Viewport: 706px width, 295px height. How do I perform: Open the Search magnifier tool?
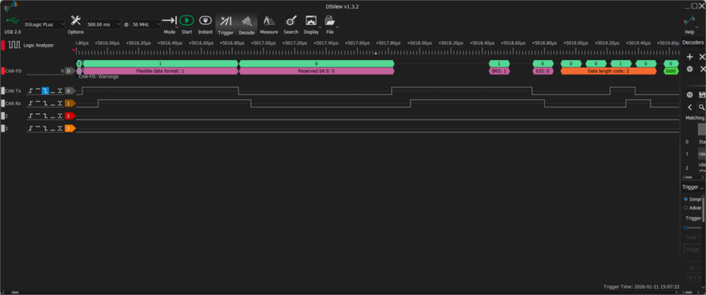tap(291, 21)
